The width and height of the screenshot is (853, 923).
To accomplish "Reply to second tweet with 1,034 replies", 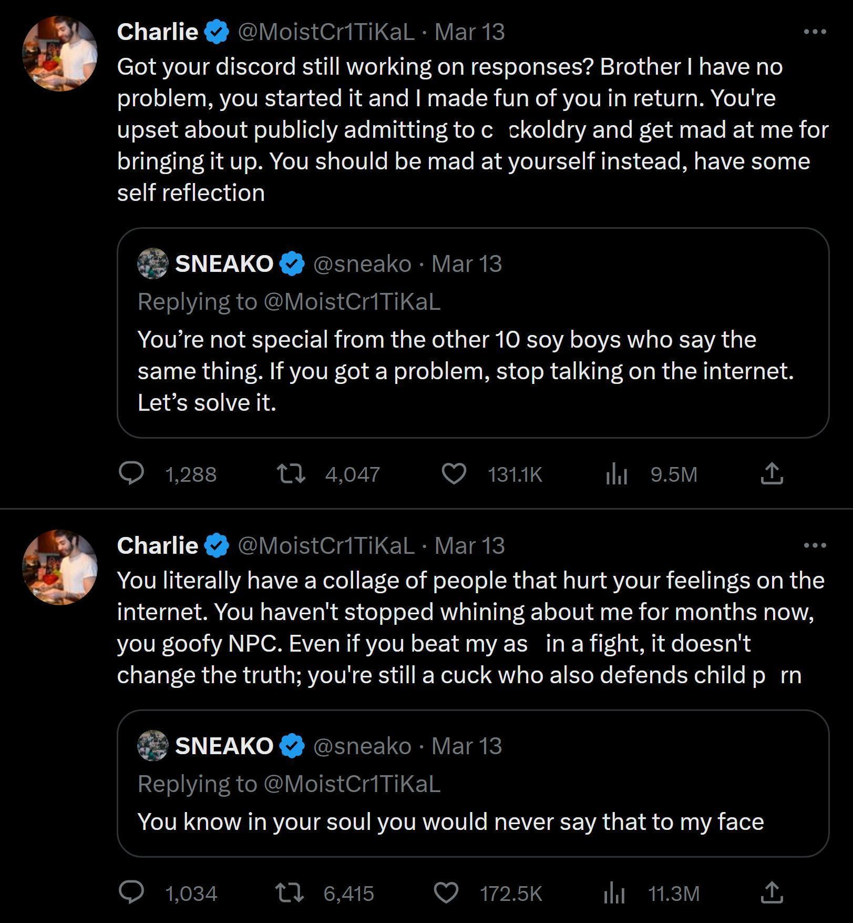I will (131, 893).
